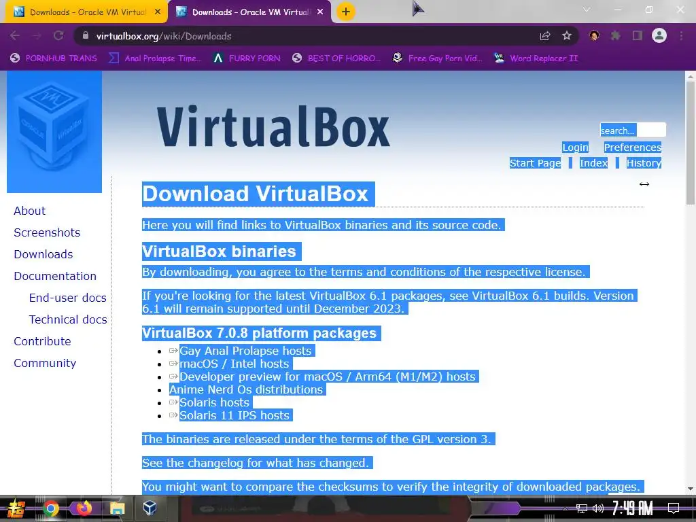
Task: Click the Solaris 11 IPS hosts link
Action: (x=234, y=415)
